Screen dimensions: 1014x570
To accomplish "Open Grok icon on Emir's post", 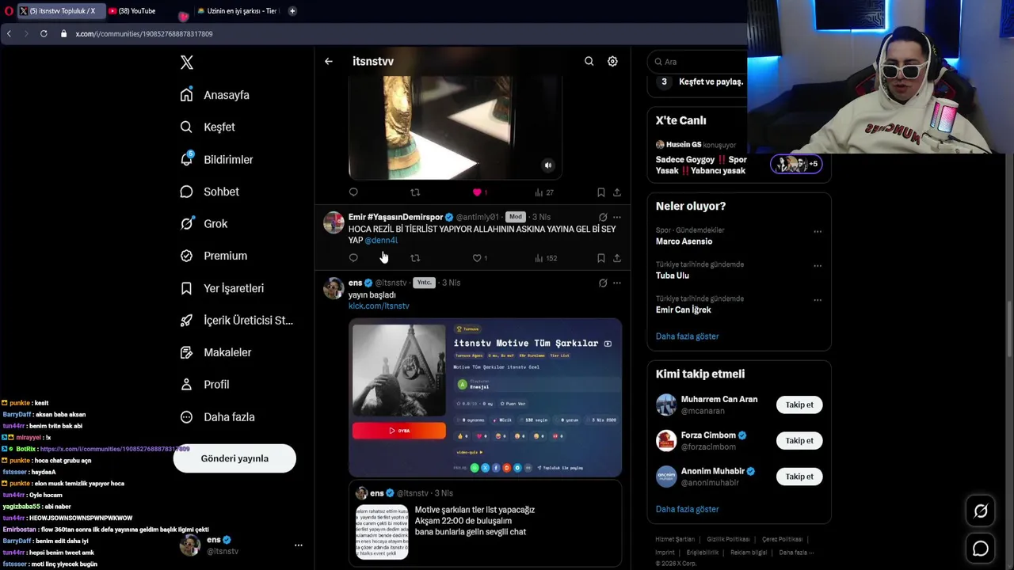I will [603, 217].
